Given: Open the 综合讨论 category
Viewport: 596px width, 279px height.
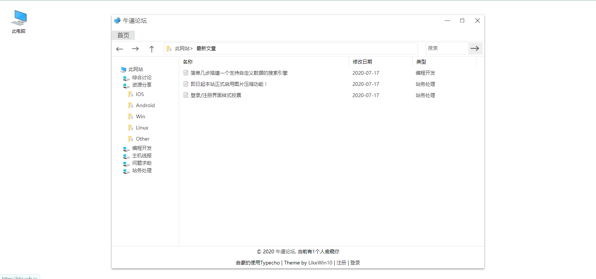Looking at the screenshot, I should [x=142, y=77].
